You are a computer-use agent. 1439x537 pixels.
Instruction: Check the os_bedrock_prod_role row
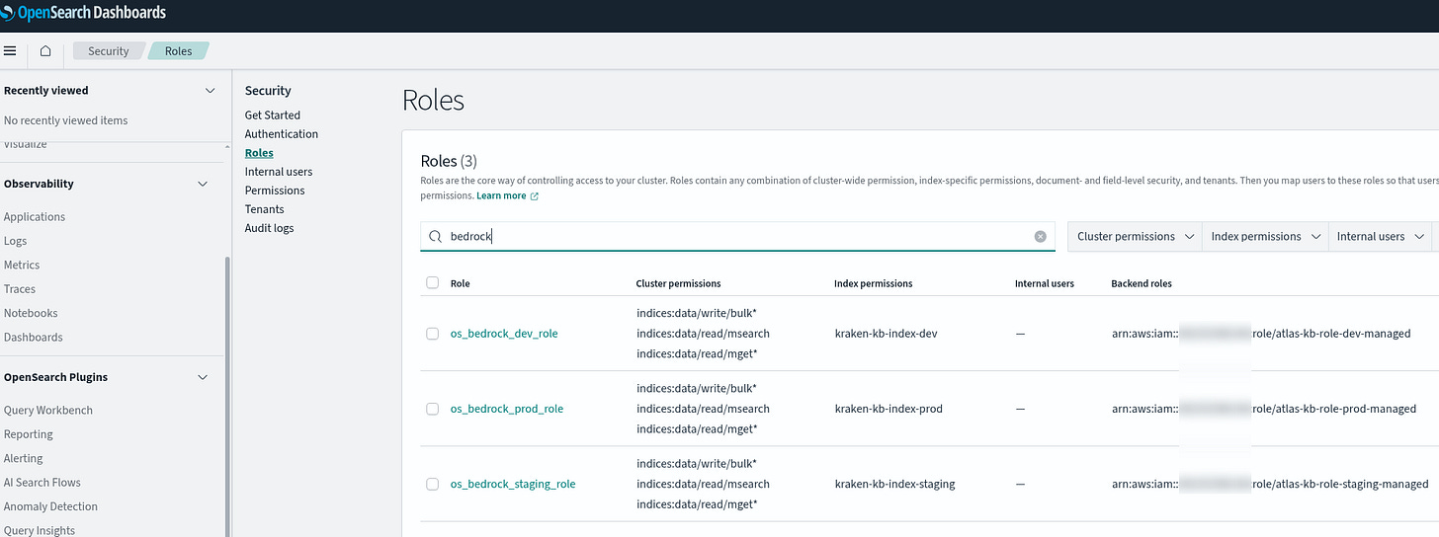point(432,409)
